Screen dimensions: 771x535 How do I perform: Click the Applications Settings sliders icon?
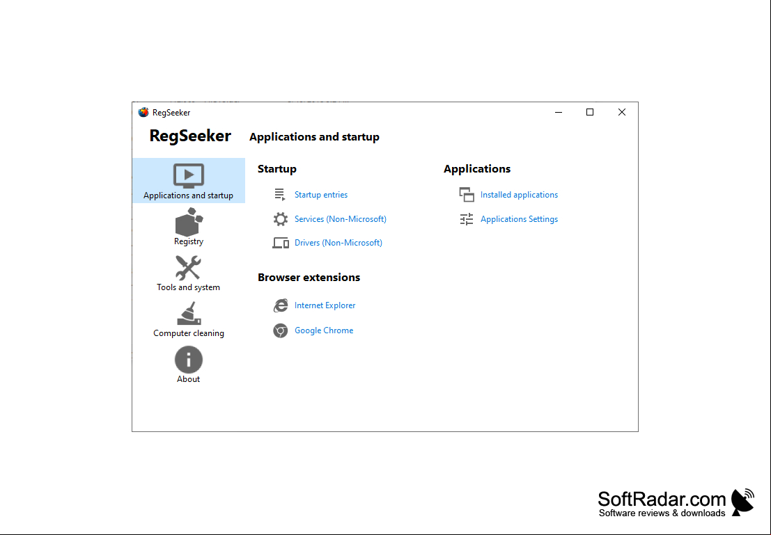pos(466,219)
